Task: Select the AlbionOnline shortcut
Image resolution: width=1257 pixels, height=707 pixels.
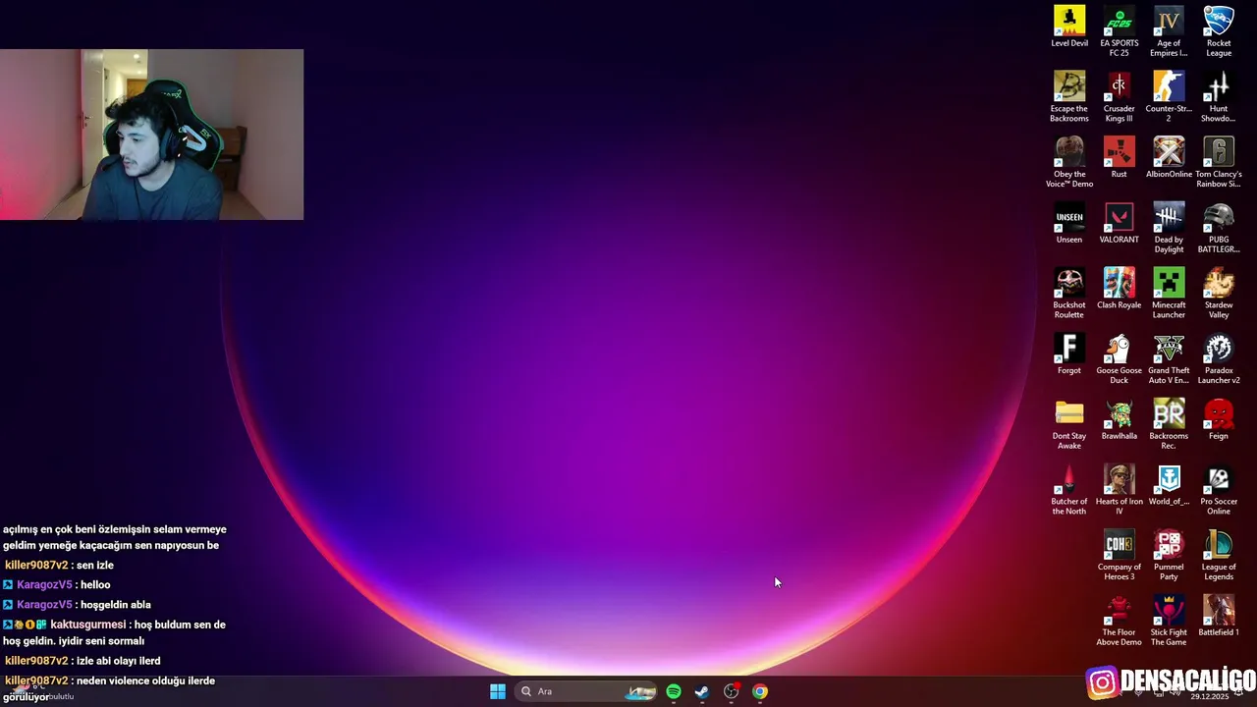Action: [1169, 158]
